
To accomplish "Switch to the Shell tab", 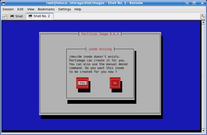I will [x=17, y=16].
